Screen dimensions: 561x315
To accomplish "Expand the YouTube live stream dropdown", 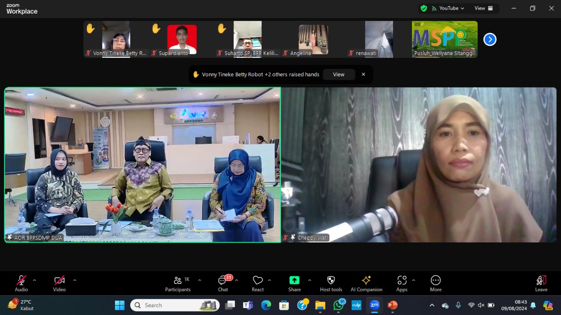I will [x=463, y=8].
